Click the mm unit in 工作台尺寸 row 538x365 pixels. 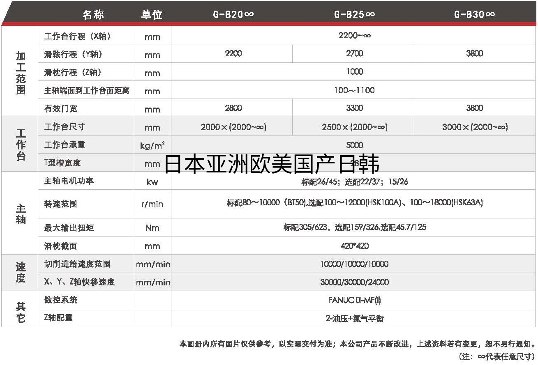pos(152,128)
